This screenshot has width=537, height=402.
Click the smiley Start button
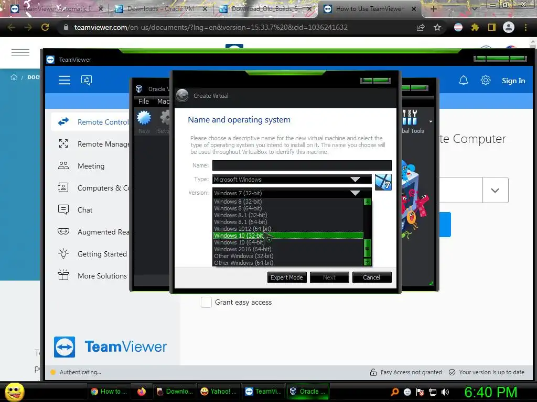tap(14, 392)
